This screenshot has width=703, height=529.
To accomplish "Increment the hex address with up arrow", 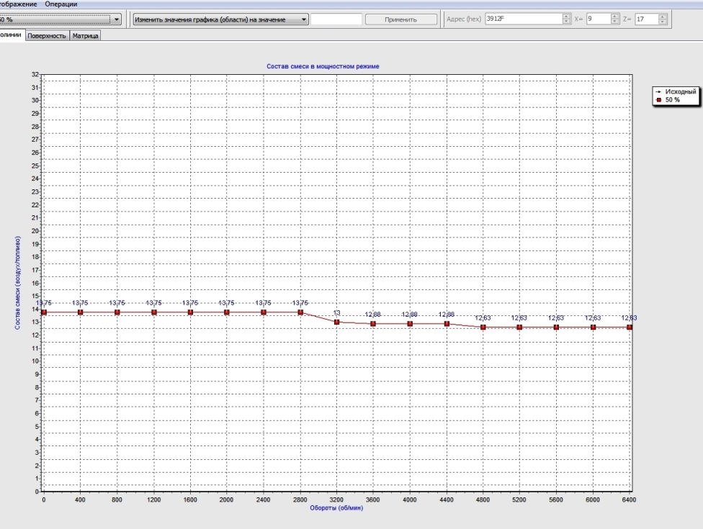I will (565, 17).
